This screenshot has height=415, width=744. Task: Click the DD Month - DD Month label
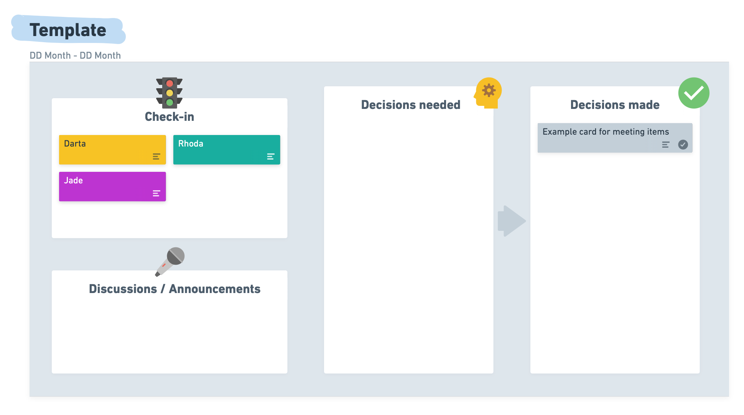pyautogui.click(x=75, y=56)
